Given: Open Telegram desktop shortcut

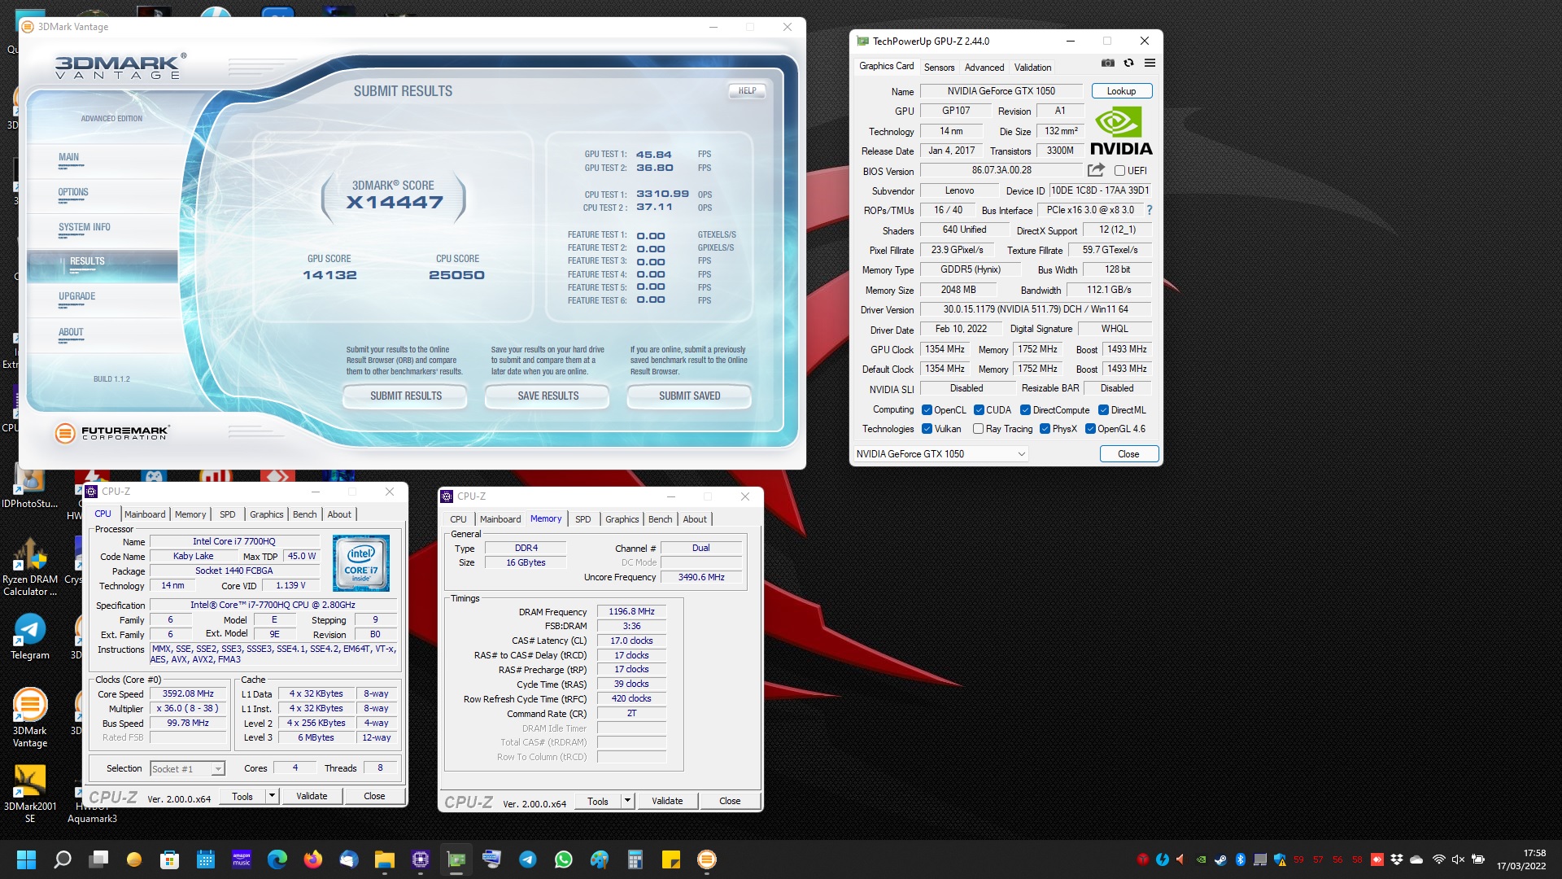Looking at the screenshot, I should 30,636.
